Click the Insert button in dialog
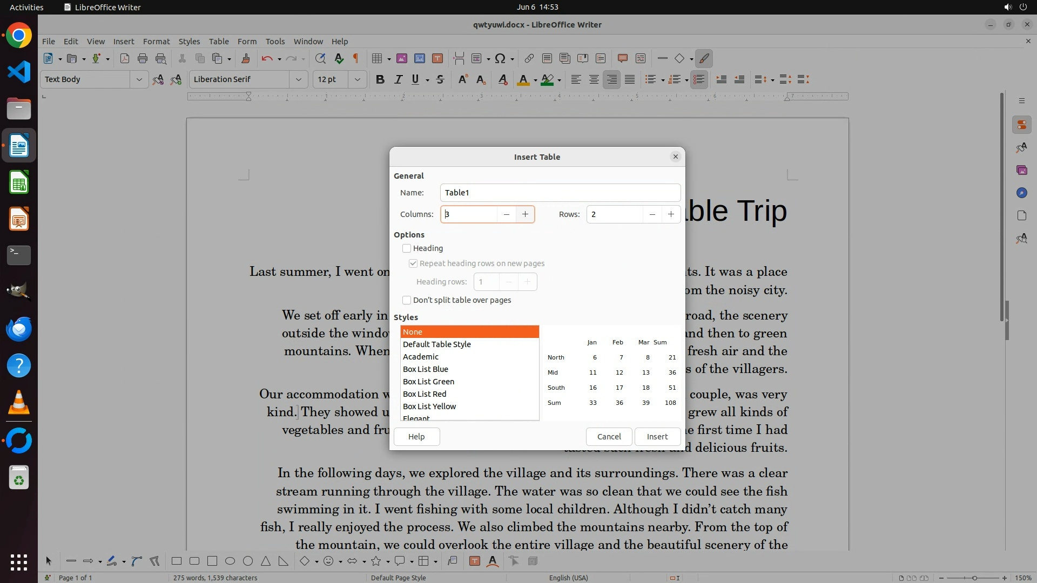The image size is (1037, 583). (x=657, y=436)
